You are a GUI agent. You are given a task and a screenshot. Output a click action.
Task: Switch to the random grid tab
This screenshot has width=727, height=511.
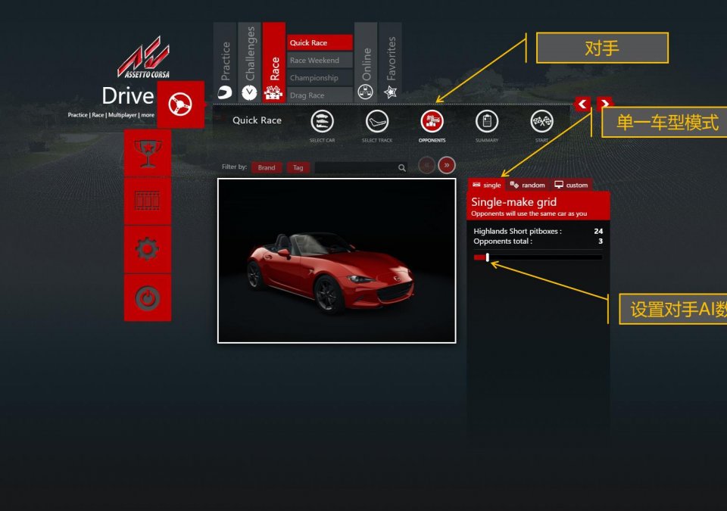tap(528, 185)
